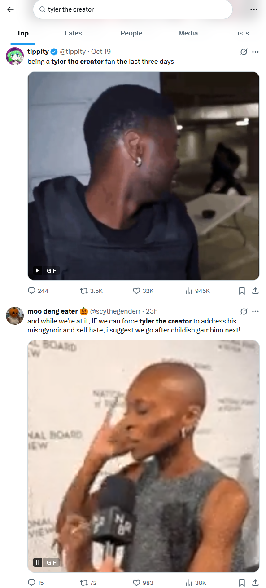Bookmark tippity's post
The height and width of the screenshot is (588, 266).
pyautogui.click(x=242, y=291)
